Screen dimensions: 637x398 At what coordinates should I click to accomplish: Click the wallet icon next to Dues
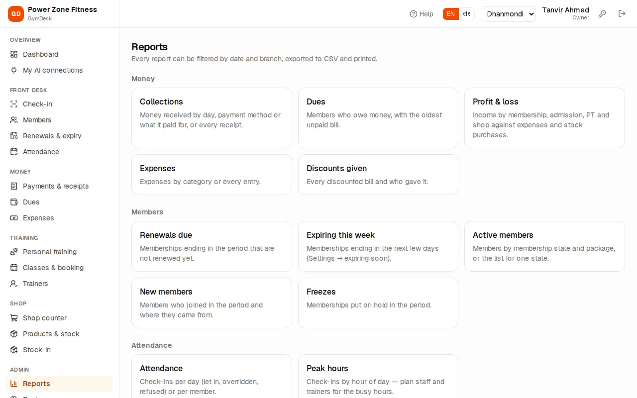click(14, 202)
